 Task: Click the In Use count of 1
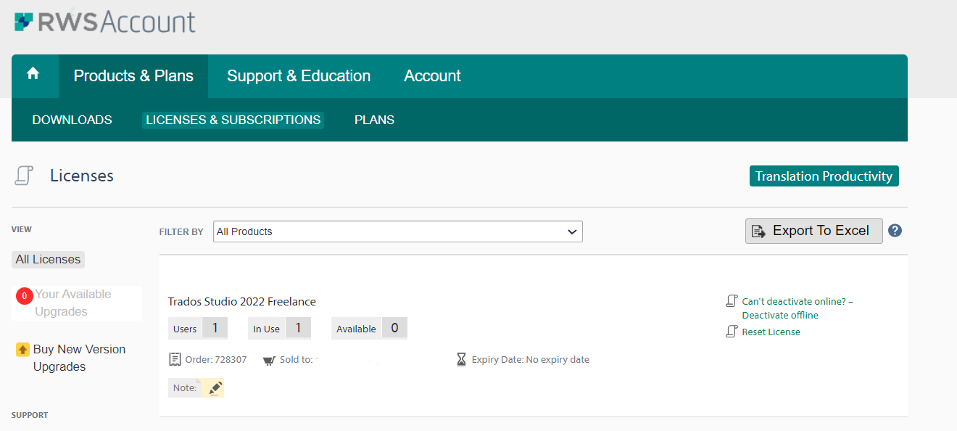tap(298, 328)
